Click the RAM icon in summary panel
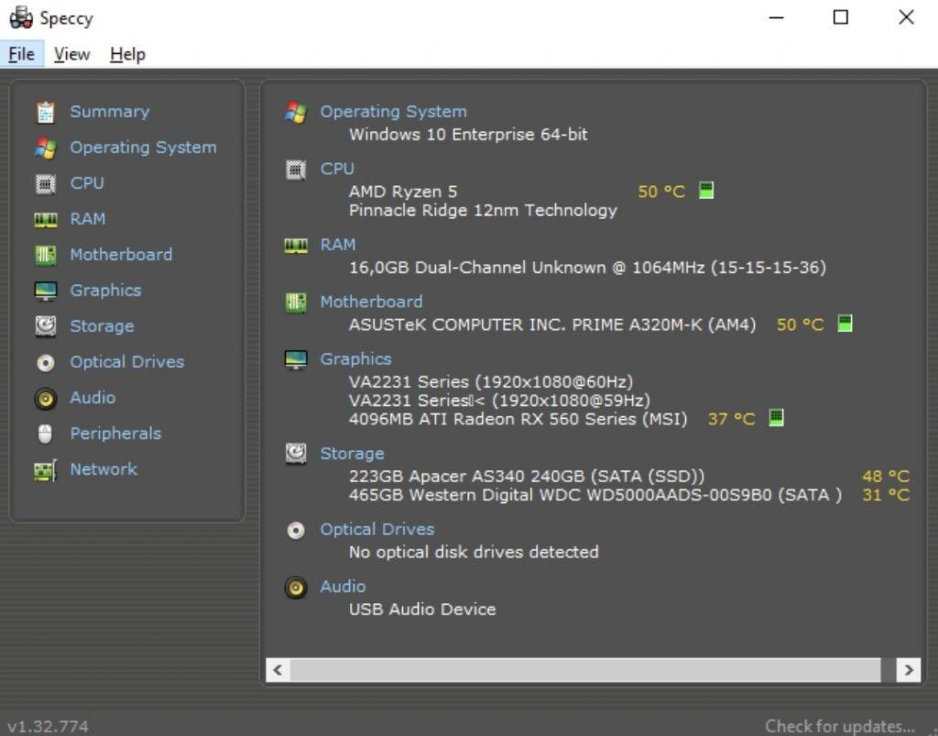Screen dimensions: 938x736 click(296, 246)
